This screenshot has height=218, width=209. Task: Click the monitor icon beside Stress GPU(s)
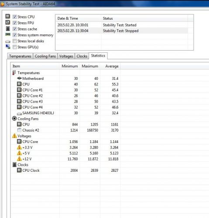[8, 47]
